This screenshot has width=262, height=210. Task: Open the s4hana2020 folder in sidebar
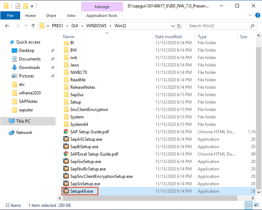coord(30,93)
